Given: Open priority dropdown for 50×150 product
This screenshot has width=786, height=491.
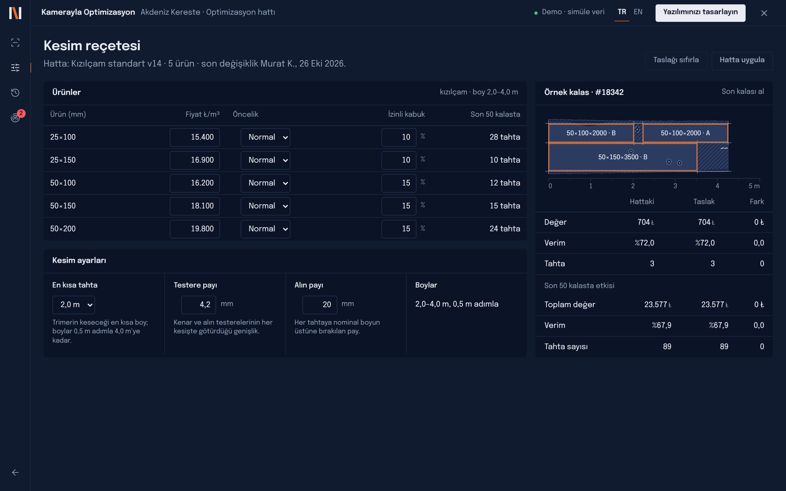Looking at the screenshot, I should tap(265, 206).
